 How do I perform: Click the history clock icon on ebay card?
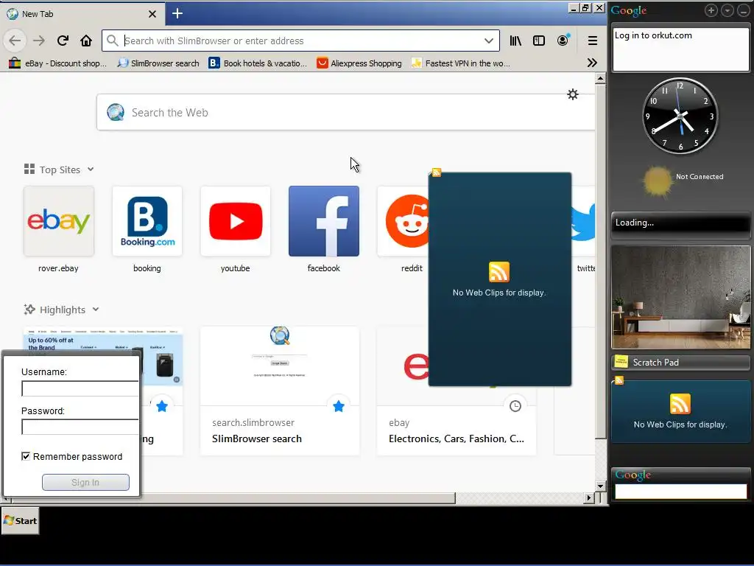click(515, 406)
